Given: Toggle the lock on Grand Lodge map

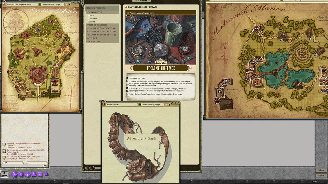Looking at the screenshot, I should pyautogui.click(x=69, y=4).
